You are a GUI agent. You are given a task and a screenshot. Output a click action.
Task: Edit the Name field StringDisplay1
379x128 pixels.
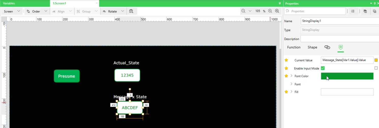pos(340,21)
